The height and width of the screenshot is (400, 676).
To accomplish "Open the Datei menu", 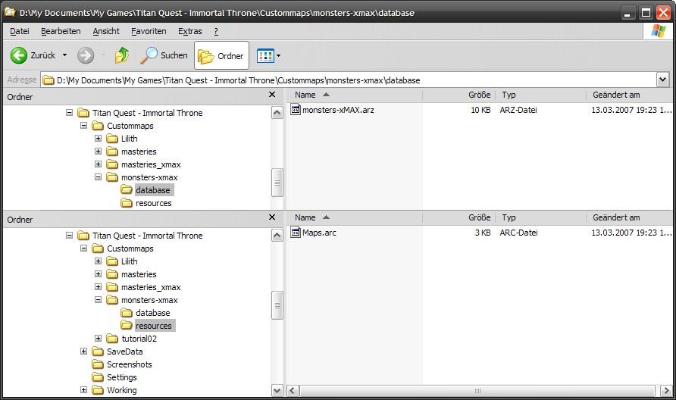I will click(x=20, y=31).
